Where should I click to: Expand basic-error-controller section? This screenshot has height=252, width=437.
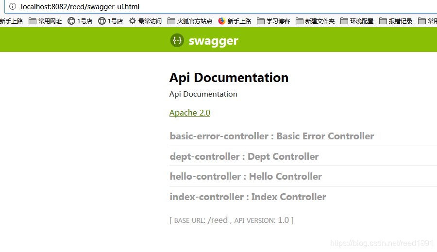tap(272, 136)
